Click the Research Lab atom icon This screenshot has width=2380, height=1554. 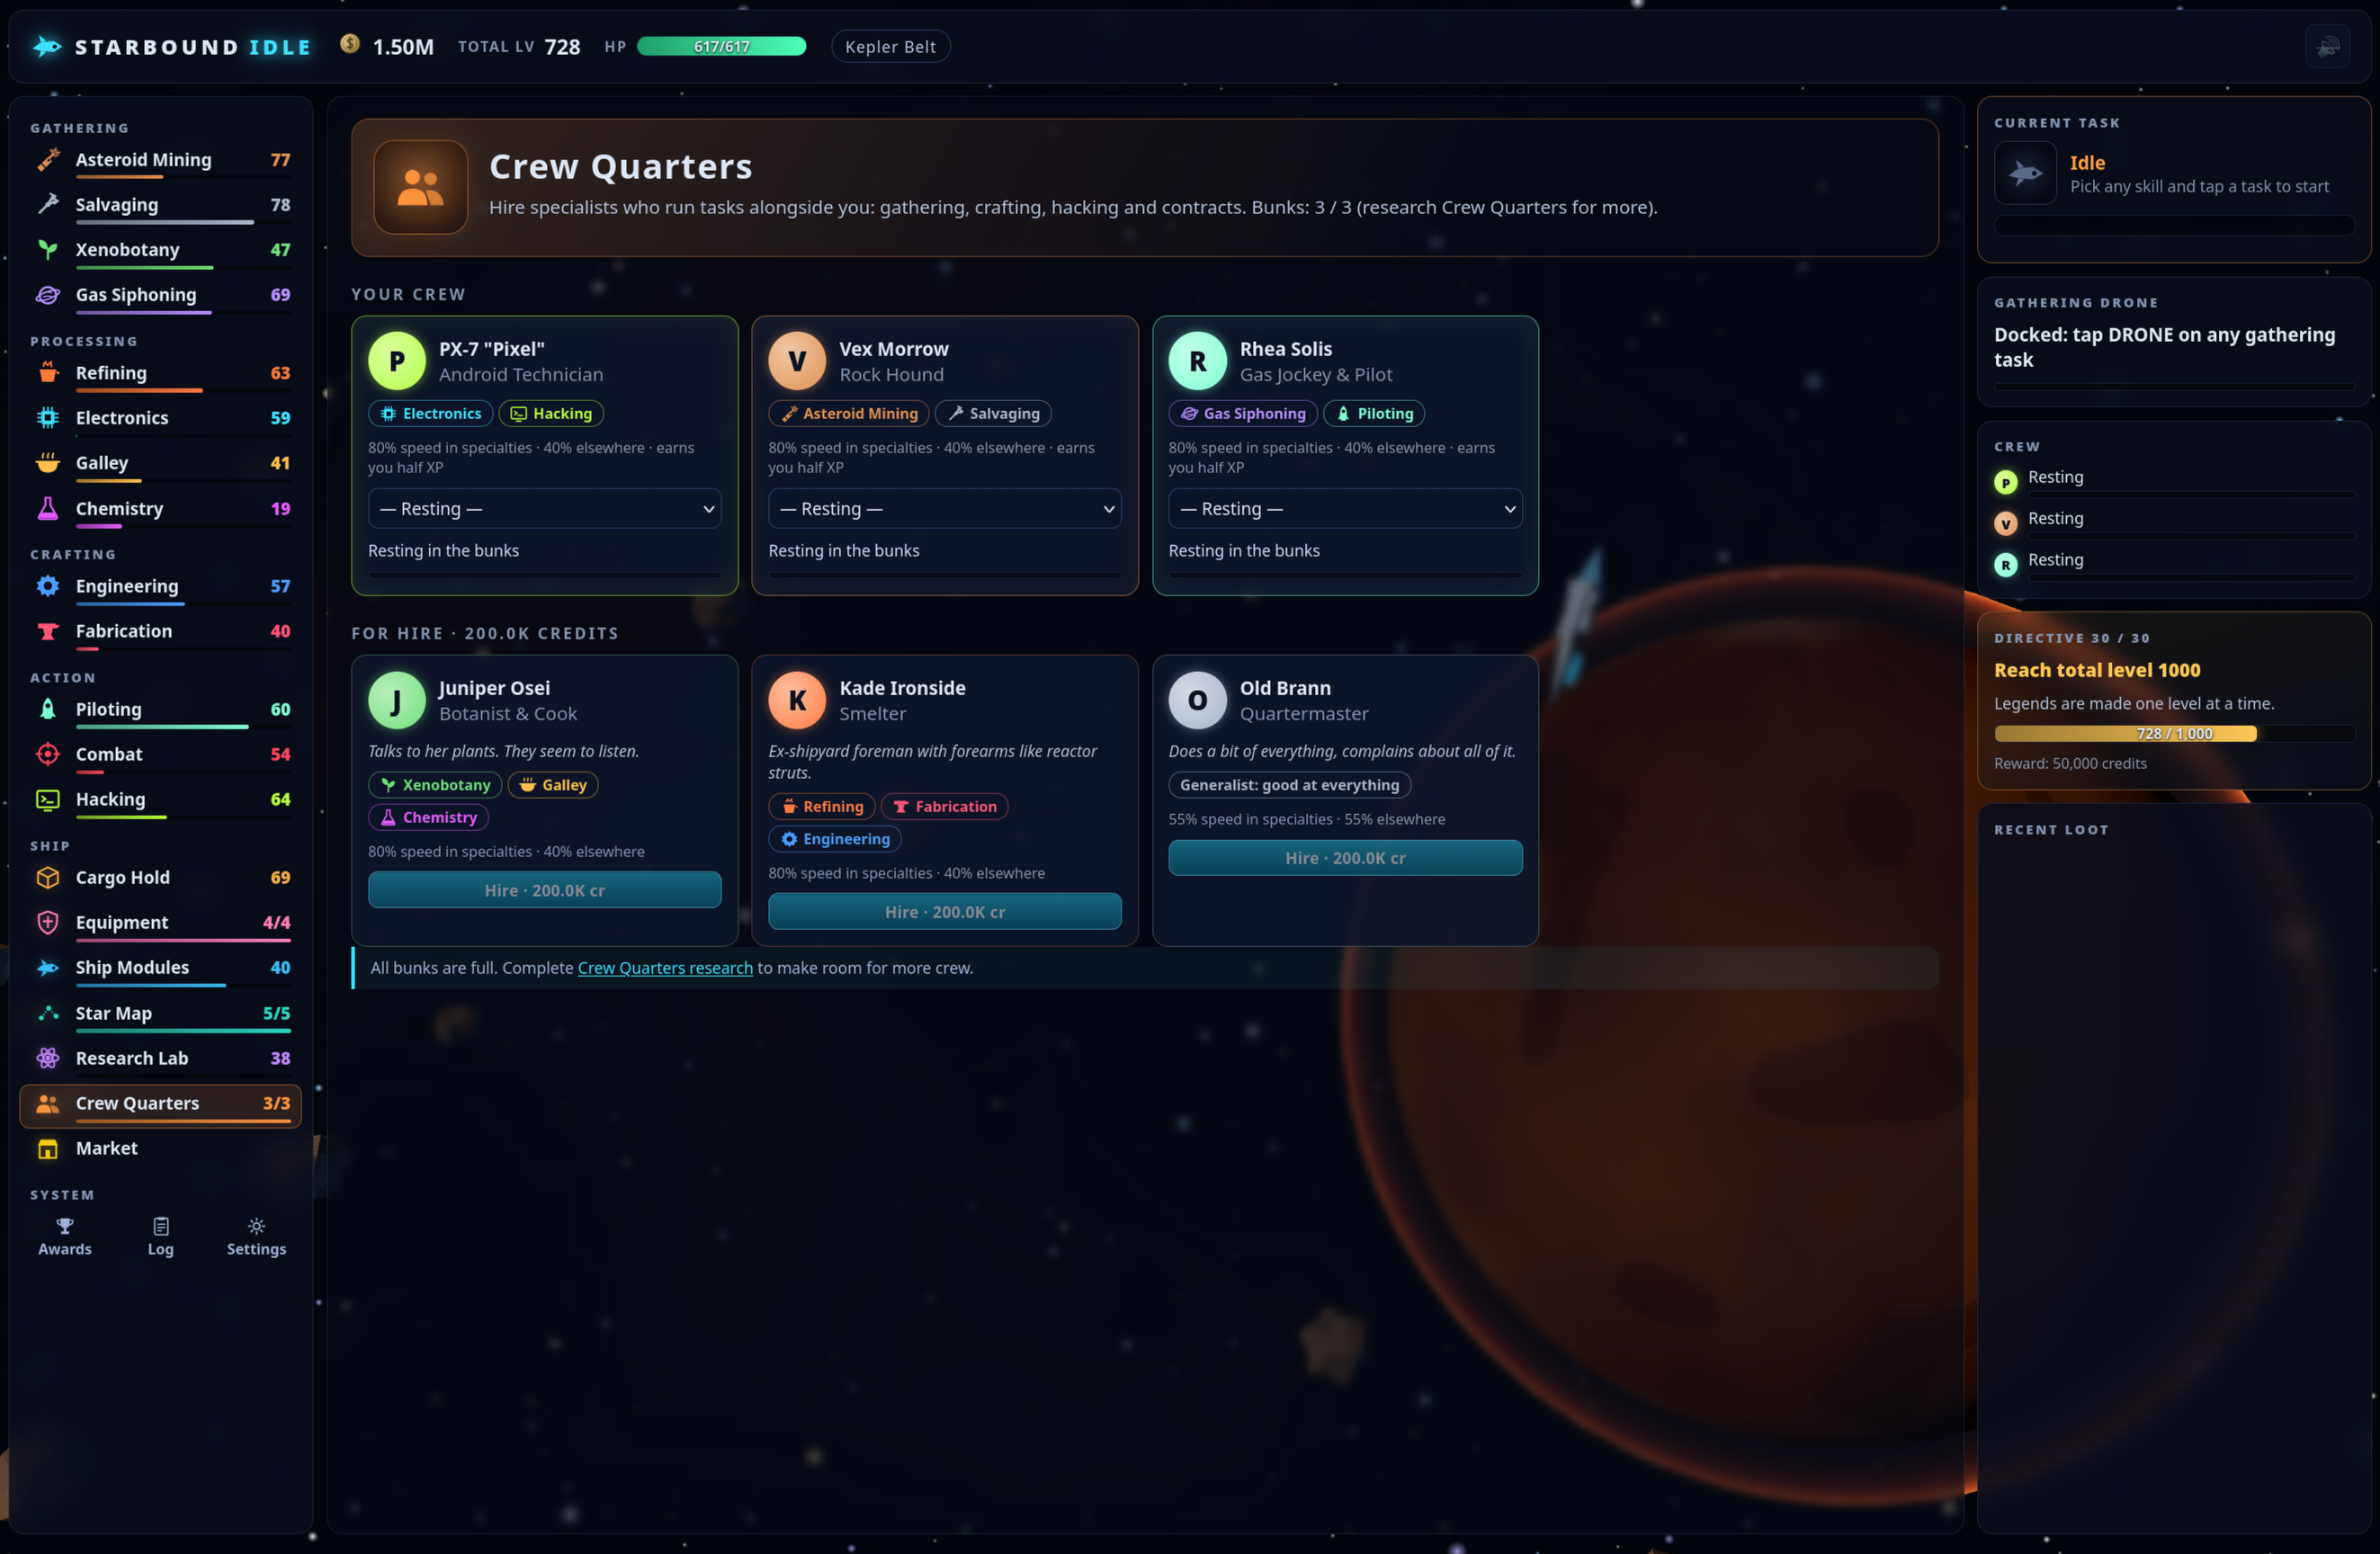tap(48, 1058)
